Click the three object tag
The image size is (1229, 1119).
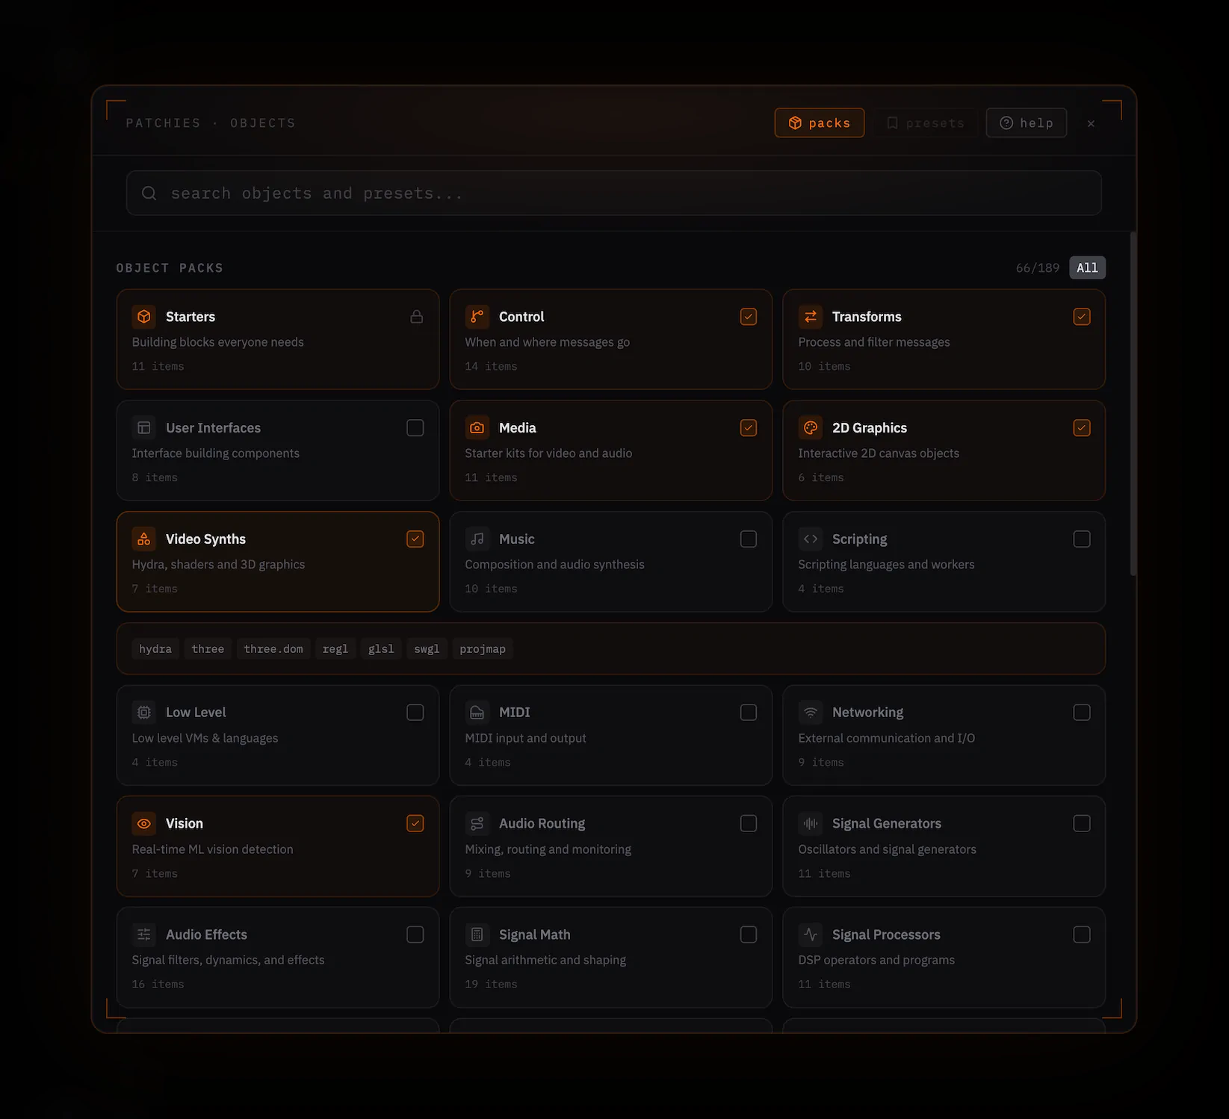[208, 649]
